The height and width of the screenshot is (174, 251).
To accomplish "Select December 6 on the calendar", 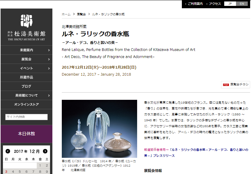I will tap(26, 172).
